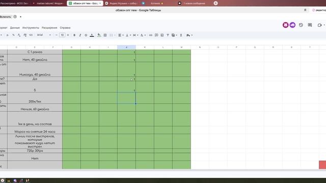Open version history clock icon
The image size is (326, 183).
tap(301, 25)
